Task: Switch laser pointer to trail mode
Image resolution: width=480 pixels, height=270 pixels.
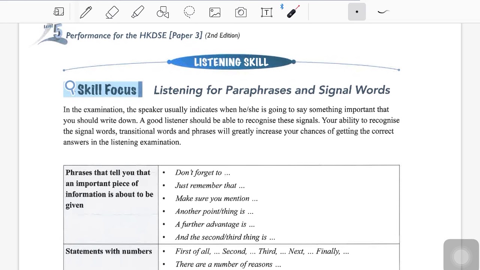Action: [x=383, y=12]
